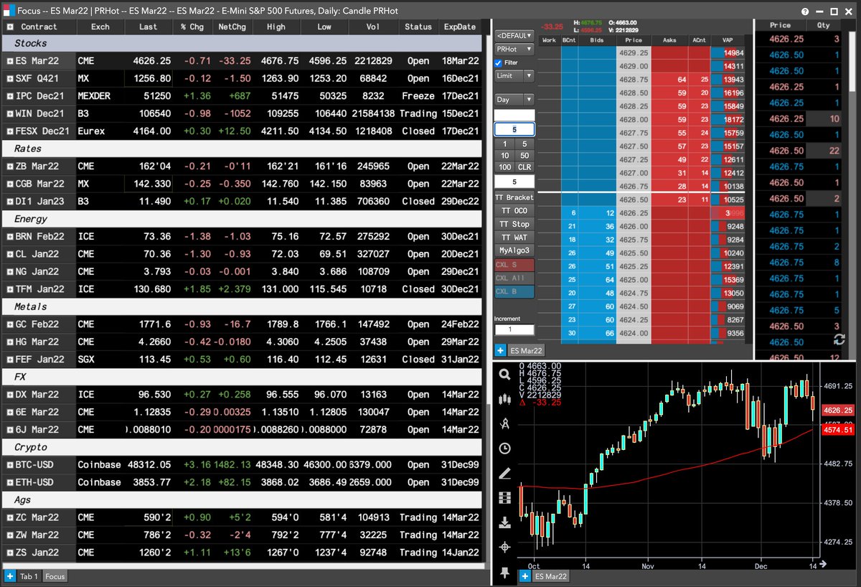Screen dimensions: 861x587
Task: Click the TT Bracket button
Action: tap(514, 197)
